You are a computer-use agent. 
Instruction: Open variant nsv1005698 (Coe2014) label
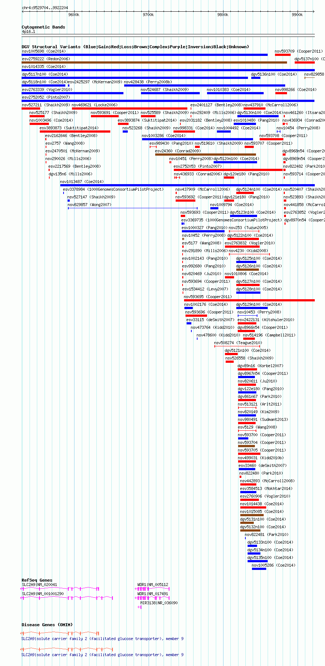pos(43,51)
